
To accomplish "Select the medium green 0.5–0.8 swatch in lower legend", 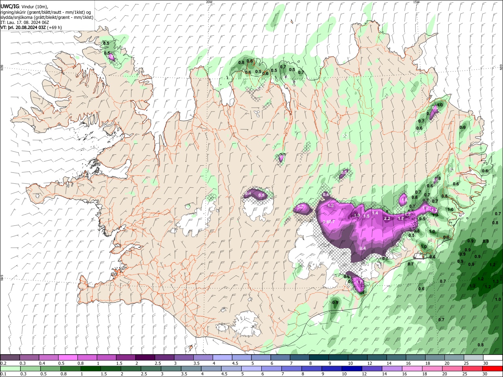I will click(x=50, y=368).
